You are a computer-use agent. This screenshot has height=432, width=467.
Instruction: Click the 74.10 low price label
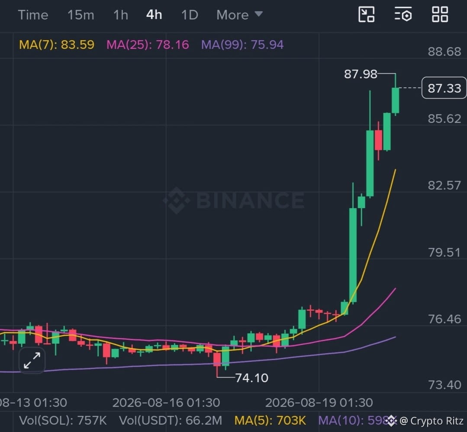tap(251, 378)
